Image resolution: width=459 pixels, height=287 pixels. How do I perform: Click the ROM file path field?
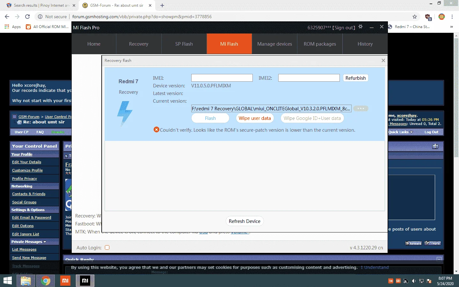271,108
